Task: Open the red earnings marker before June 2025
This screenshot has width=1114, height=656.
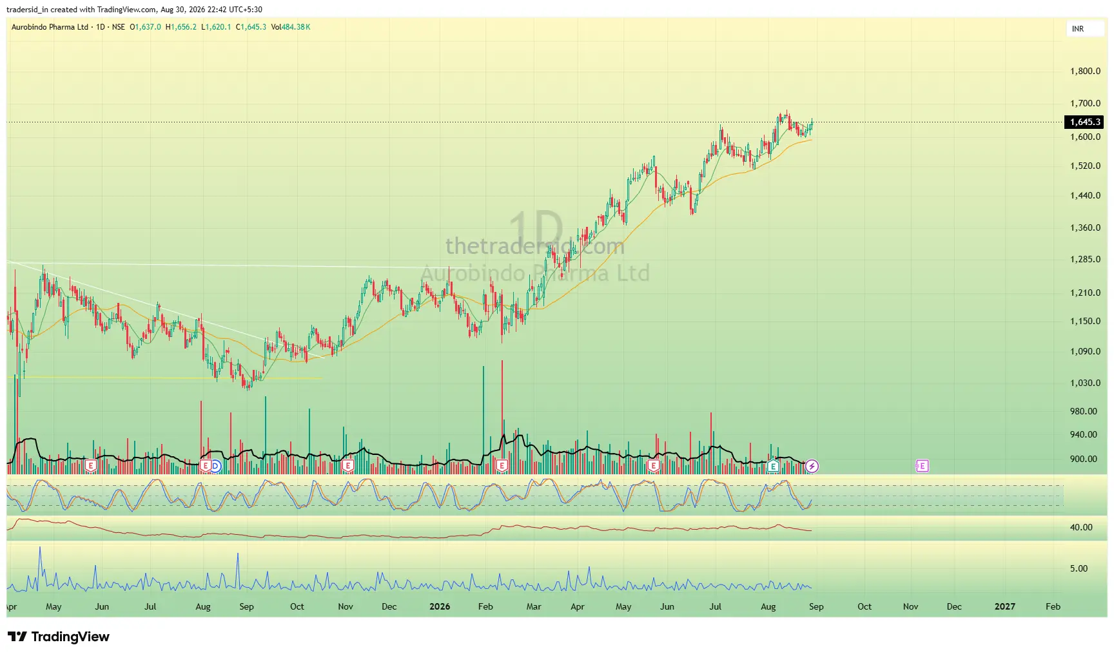Action: click(x=91, y=466)
